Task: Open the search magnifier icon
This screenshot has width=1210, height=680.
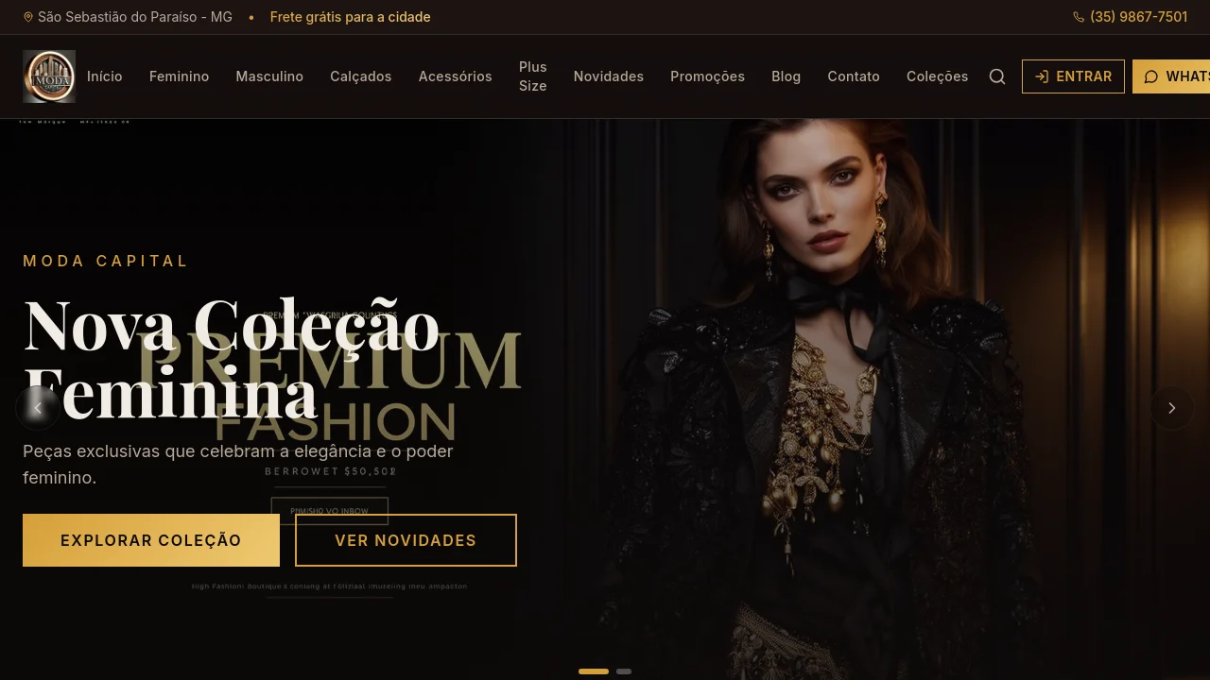Action: point(997,76)
